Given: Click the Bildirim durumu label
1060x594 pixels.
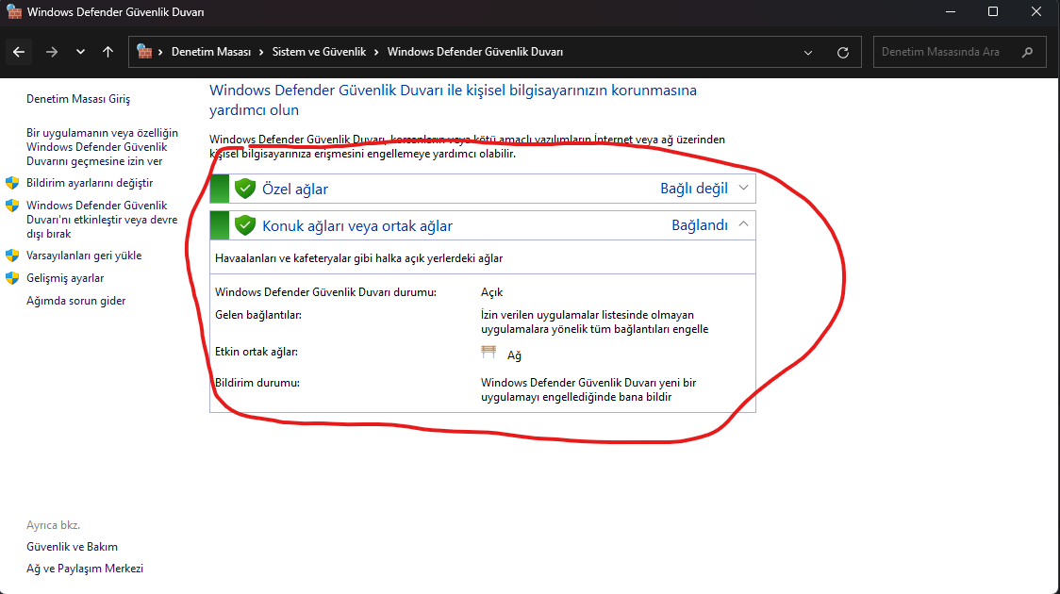Looking at the screenshot, I should (257, 383).
